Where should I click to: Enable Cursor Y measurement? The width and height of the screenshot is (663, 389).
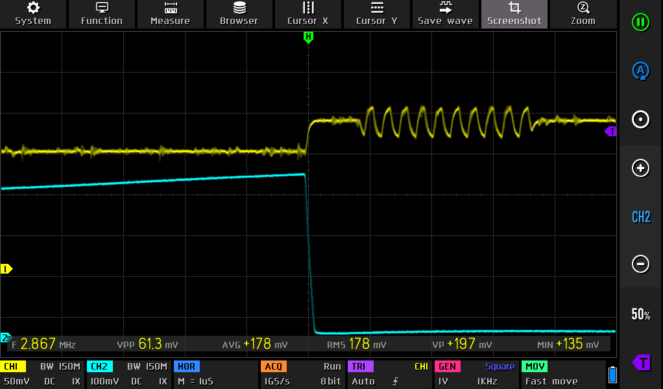[x=376, y=14]
